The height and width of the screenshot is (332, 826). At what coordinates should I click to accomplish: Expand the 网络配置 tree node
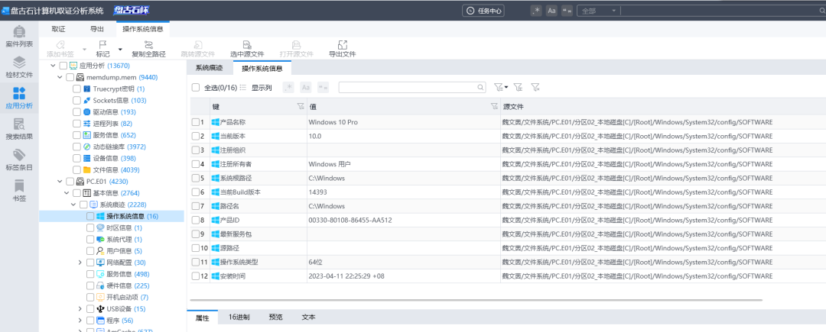(x=80, y=262)
